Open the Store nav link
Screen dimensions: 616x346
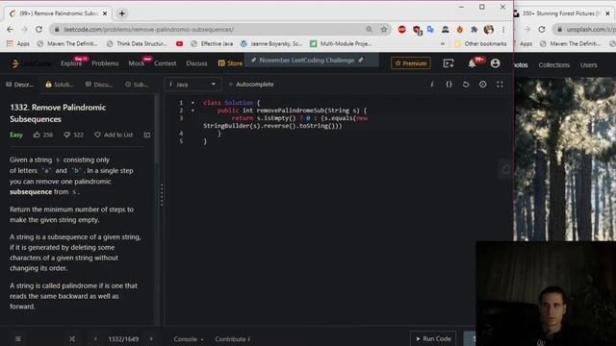(230, 63)
